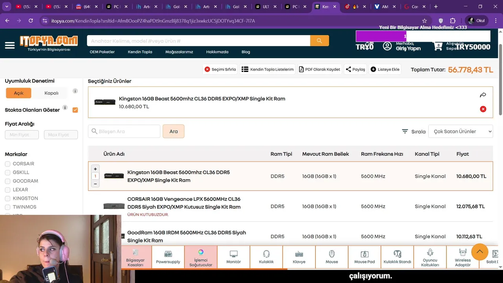
Task: Open the OEM Paketler menu
Action: click(102, 52)
